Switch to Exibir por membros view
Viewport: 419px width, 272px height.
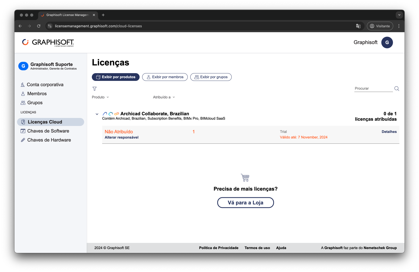point(165,77)
